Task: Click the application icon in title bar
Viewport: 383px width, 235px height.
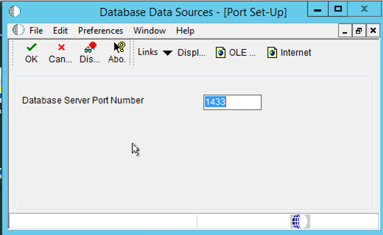Action: (15, 11)
